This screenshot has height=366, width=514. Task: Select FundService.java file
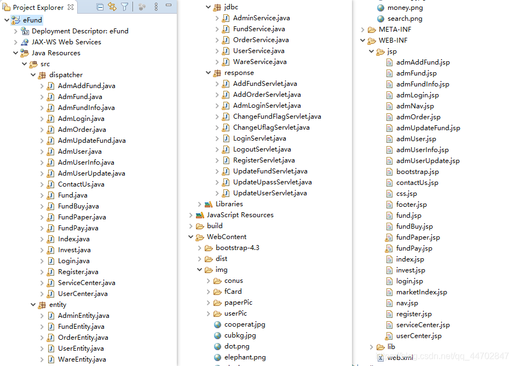tap(259, 29)
